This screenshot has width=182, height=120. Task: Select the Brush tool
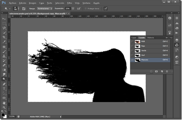point(4,51)
